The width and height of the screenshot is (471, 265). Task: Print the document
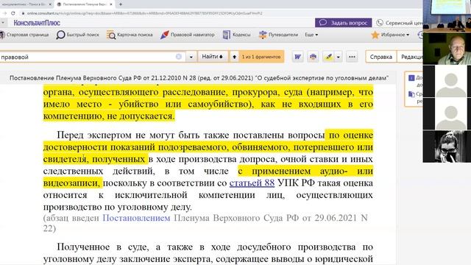click(x=313, y=57)
